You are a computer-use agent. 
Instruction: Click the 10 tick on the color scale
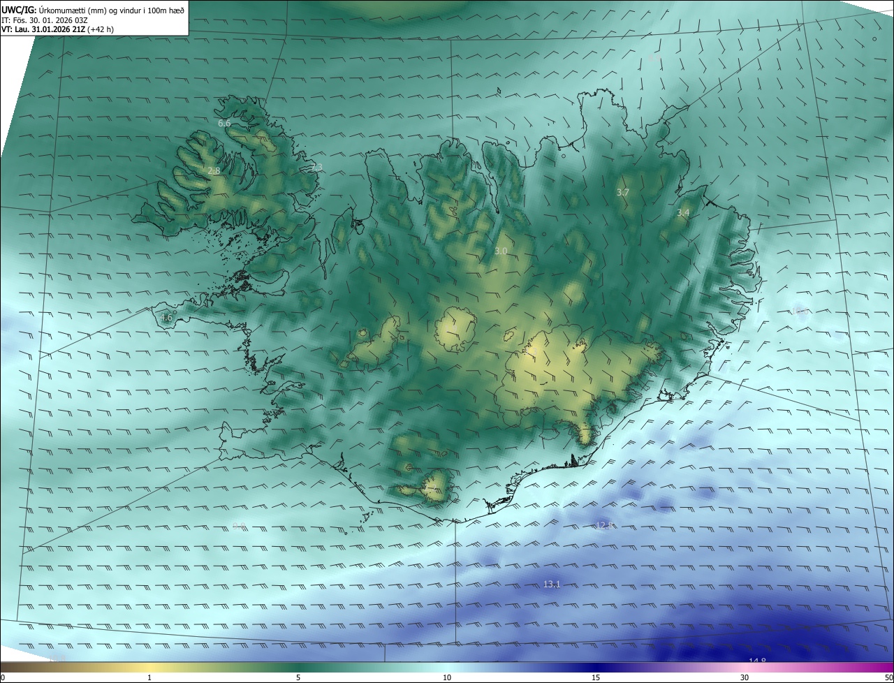point(447,677)
